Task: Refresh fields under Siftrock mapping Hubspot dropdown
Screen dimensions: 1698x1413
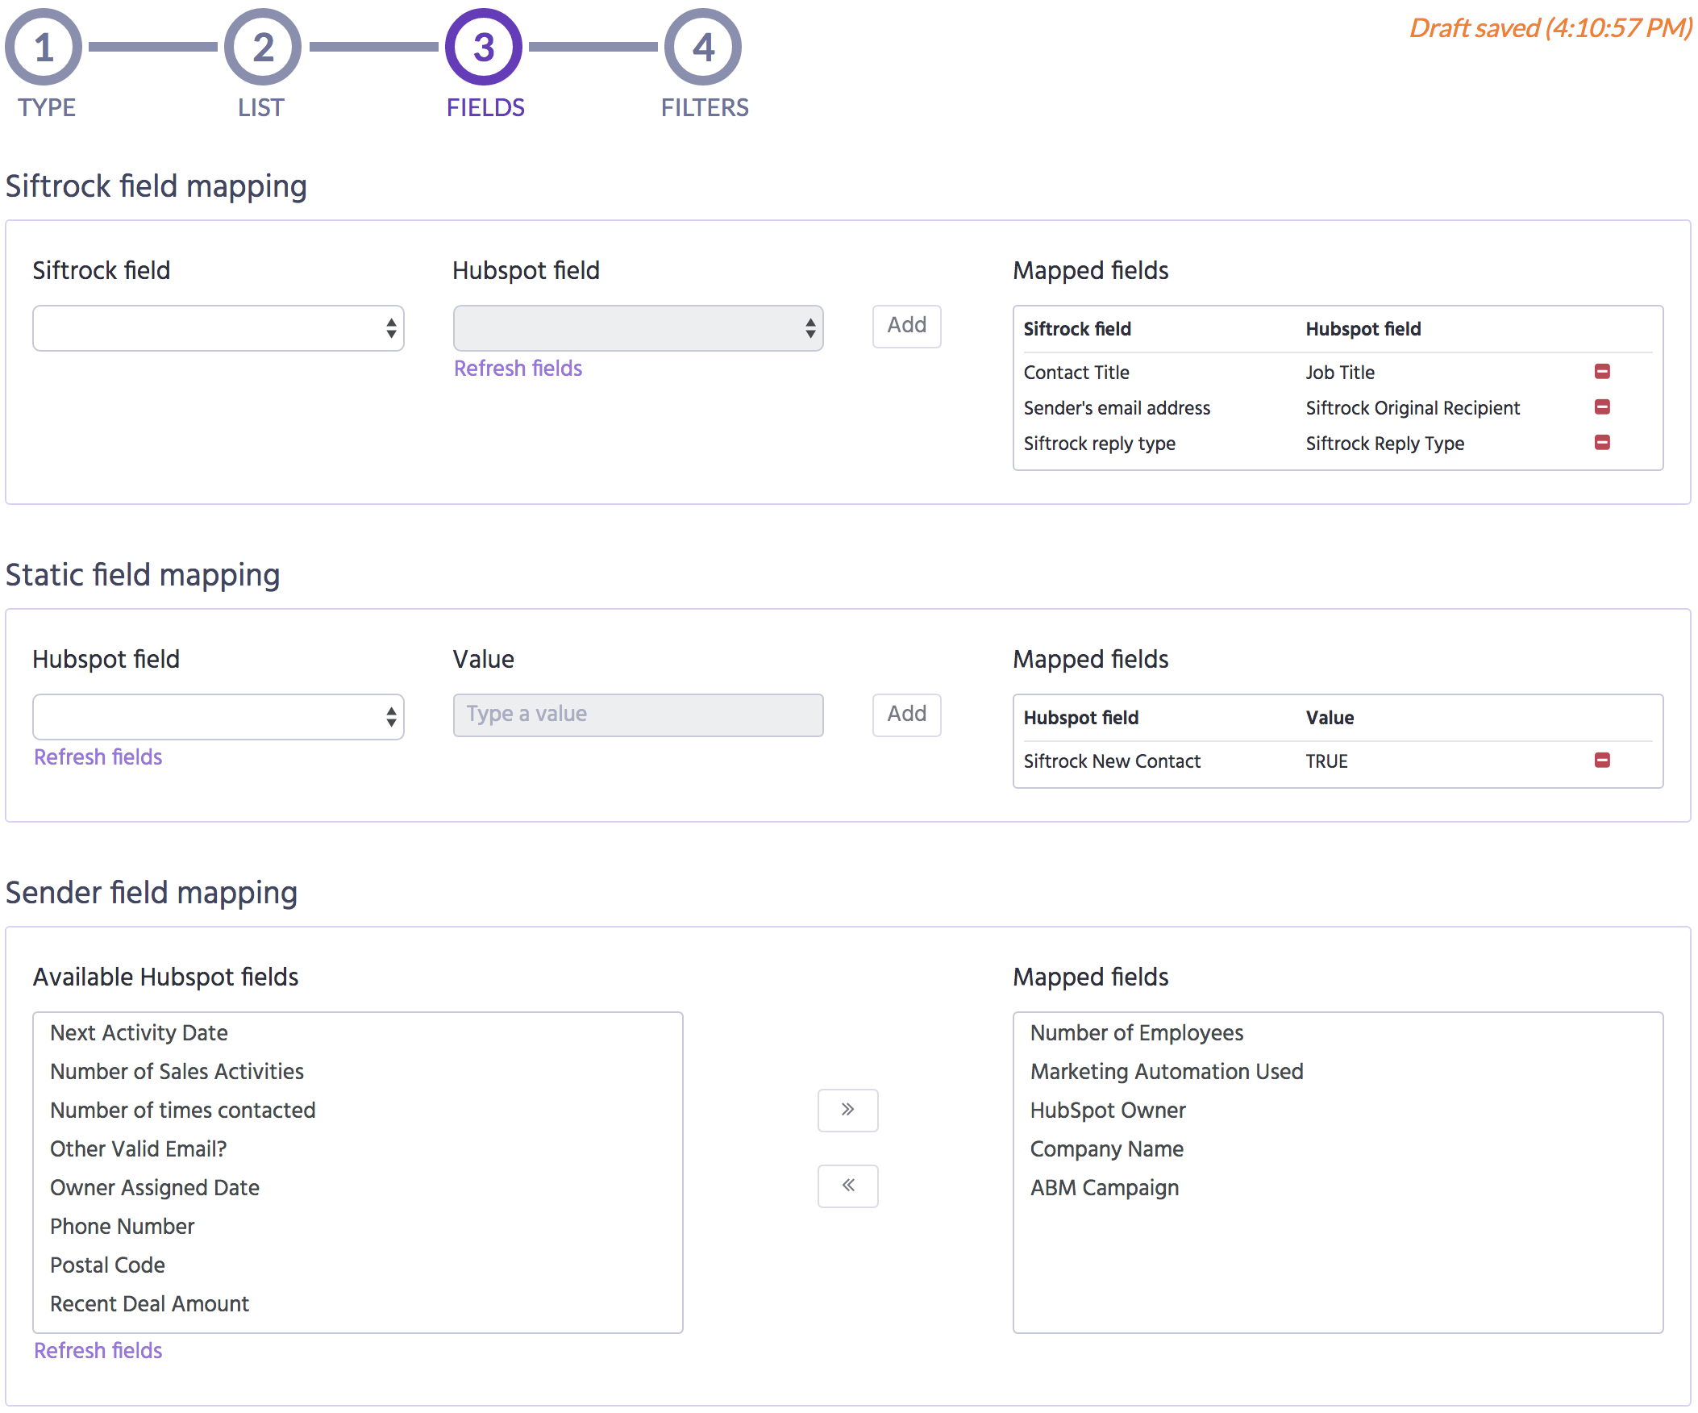Action: pos(518,368)
